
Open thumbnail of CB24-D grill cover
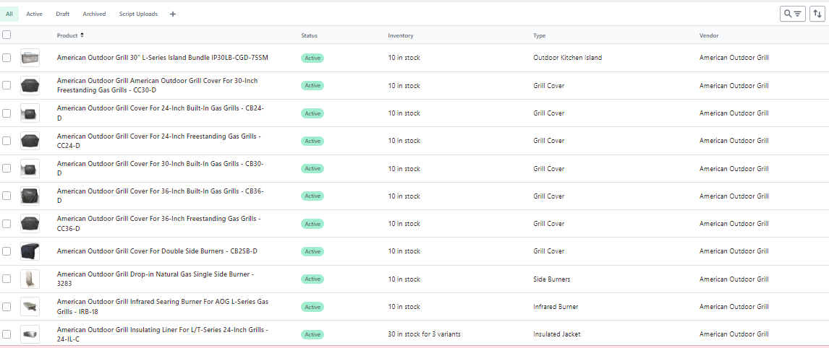30,113
